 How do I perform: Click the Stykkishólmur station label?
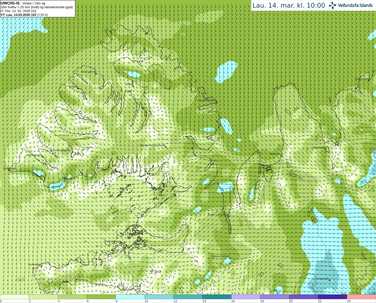tap(112, 241)
